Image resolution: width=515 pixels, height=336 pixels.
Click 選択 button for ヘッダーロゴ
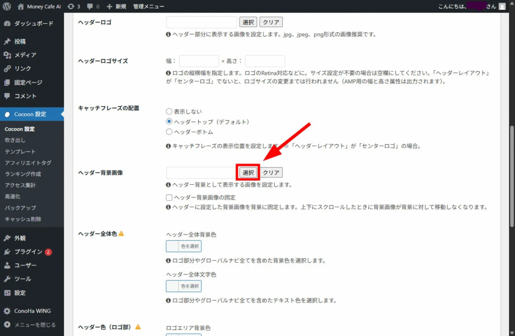coord(248,22)
